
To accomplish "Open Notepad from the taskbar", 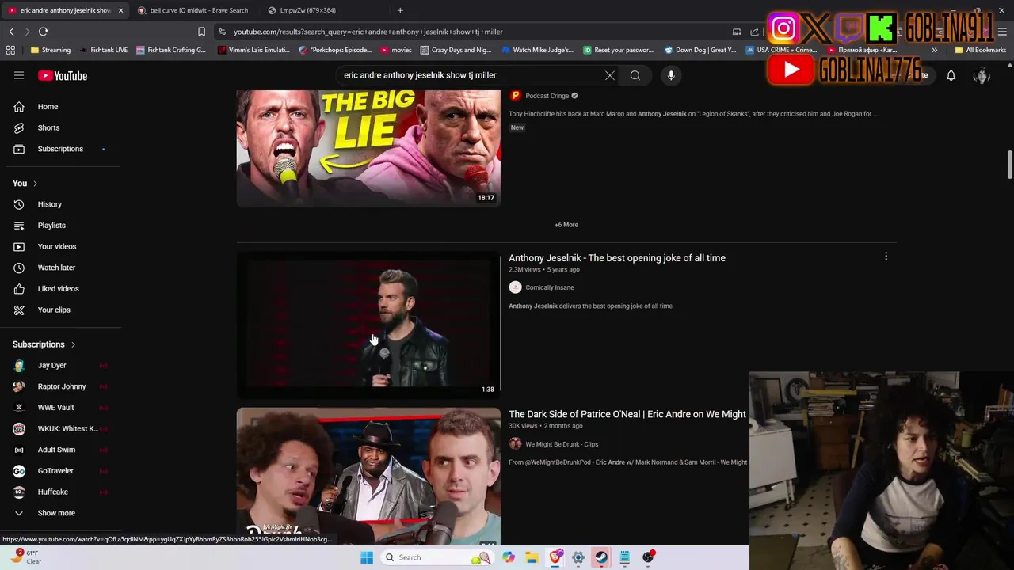I will coord(624,557).
